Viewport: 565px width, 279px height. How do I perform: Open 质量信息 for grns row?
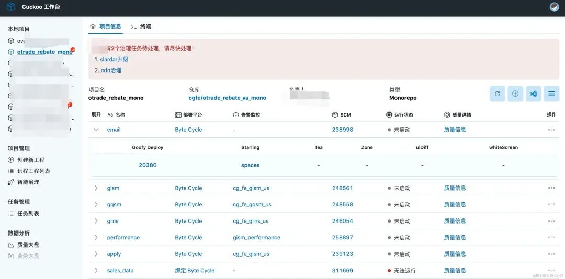[x=455, y=221]
